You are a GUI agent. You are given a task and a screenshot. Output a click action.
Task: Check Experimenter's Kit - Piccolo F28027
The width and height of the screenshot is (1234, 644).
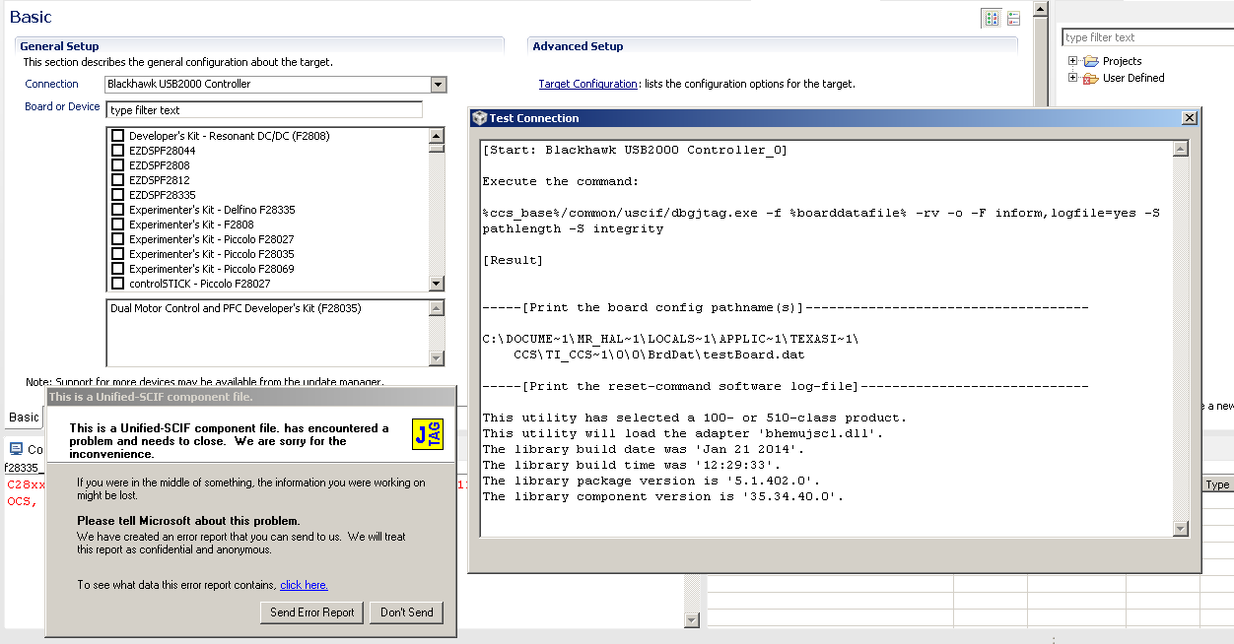[x=118, y=239]
